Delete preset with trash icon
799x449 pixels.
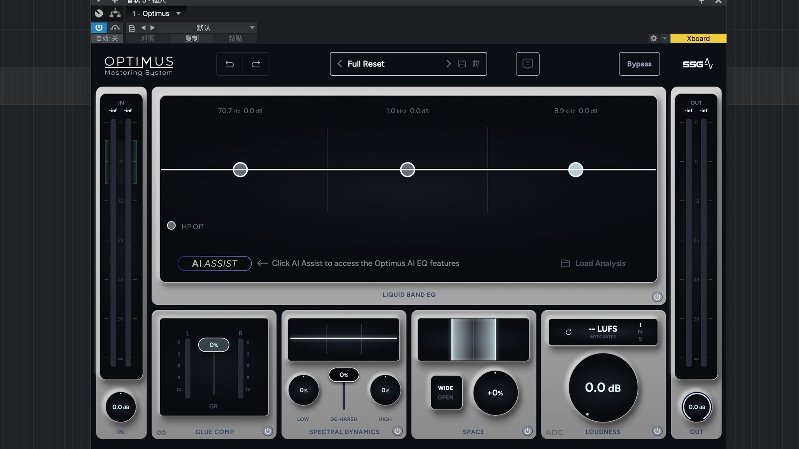click(x=476, y=64)
